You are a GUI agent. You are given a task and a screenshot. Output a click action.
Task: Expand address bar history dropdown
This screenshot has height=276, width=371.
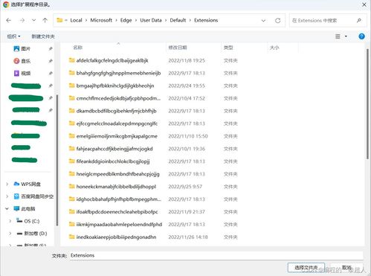[263, 21]
